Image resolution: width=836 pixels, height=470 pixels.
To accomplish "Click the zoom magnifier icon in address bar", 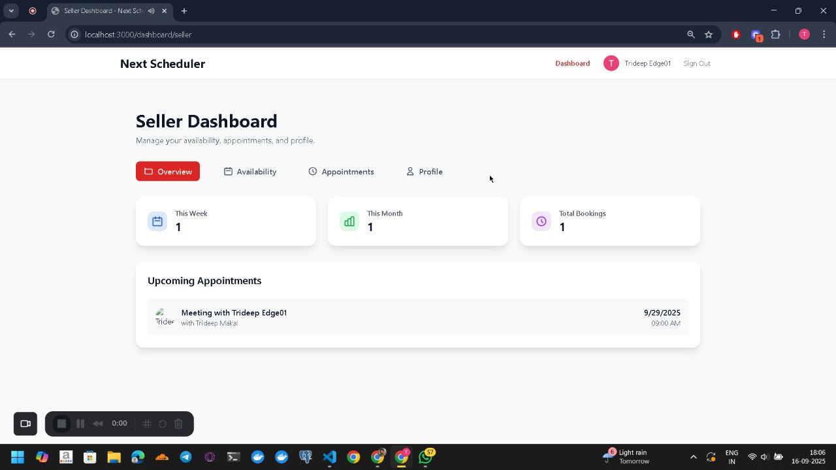I will (691, 35).
